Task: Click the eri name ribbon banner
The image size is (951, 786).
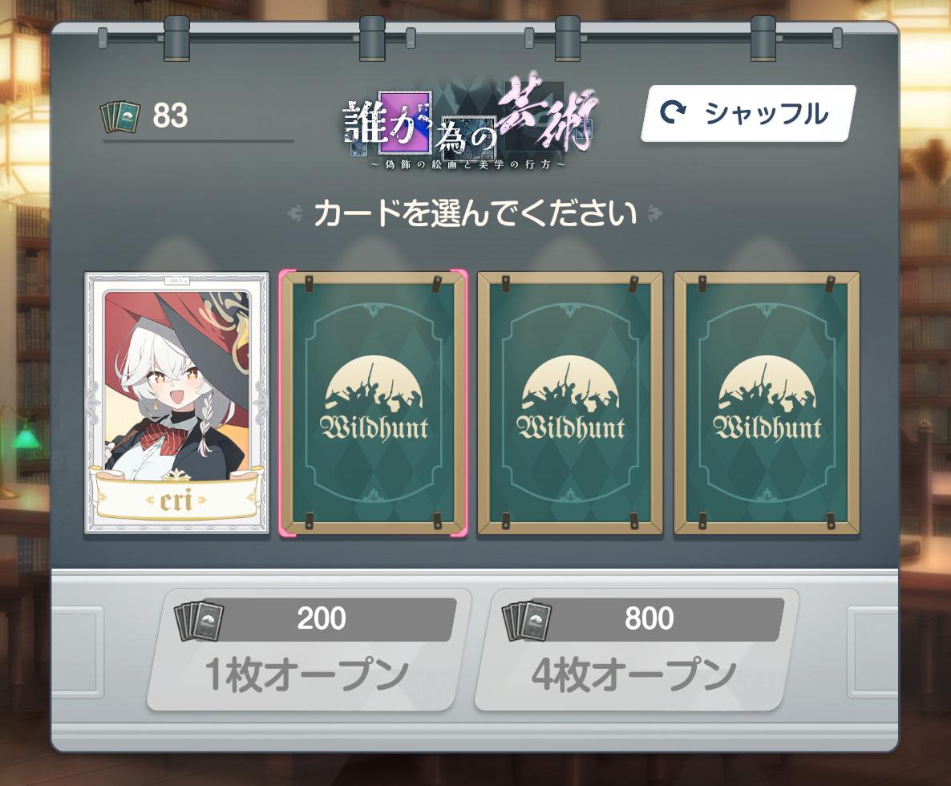Action: tap(176, 497)
